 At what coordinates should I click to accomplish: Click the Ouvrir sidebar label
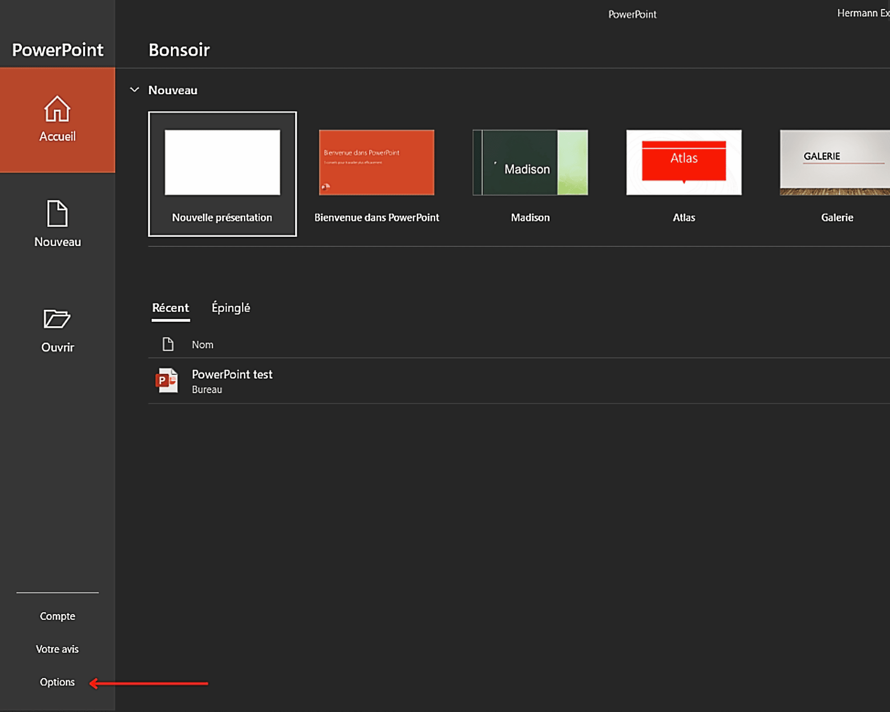pos(58,348)
